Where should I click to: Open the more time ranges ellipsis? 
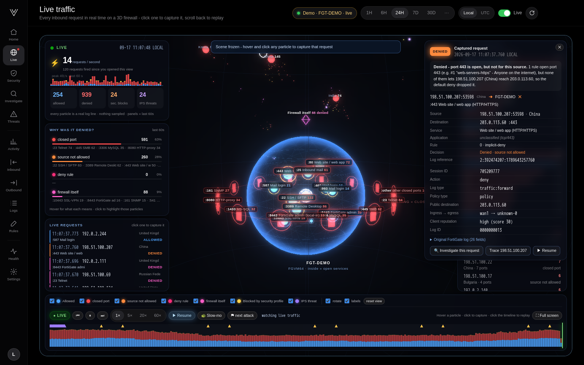pos(446,13)
